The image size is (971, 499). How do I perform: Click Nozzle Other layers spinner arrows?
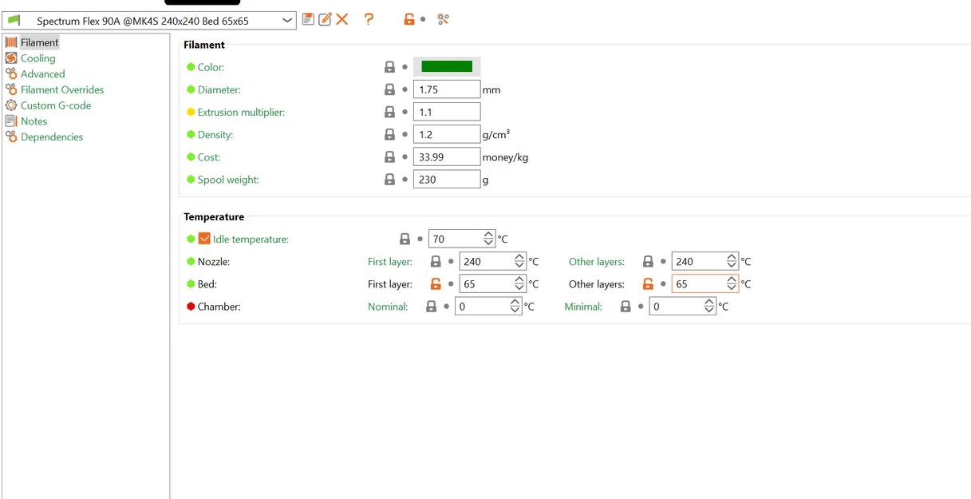pos(732,261)
